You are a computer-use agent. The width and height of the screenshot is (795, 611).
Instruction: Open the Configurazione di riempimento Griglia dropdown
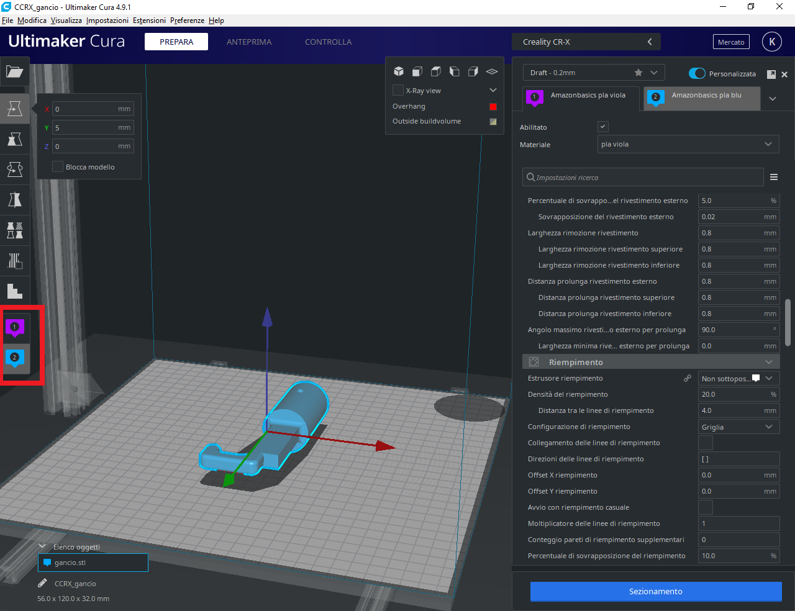coord(738,427)
